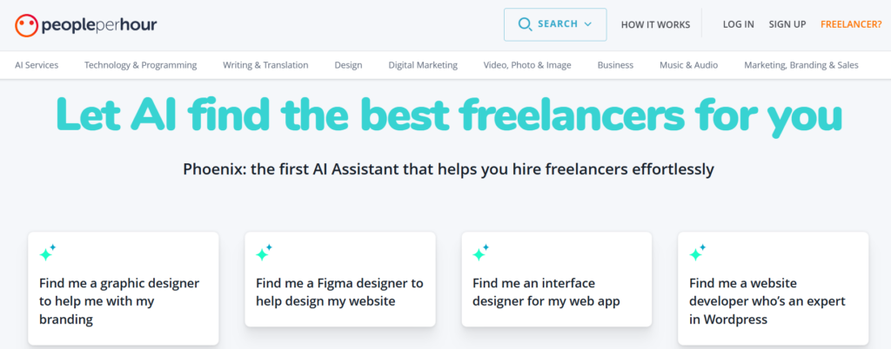The width and height of the screenshot is (891, 349).
Task: Click sparkle icon on Figma designer card
Action: point(265,253)
